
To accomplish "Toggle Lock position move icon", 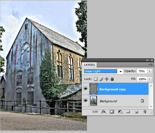I will click(106, 79).
